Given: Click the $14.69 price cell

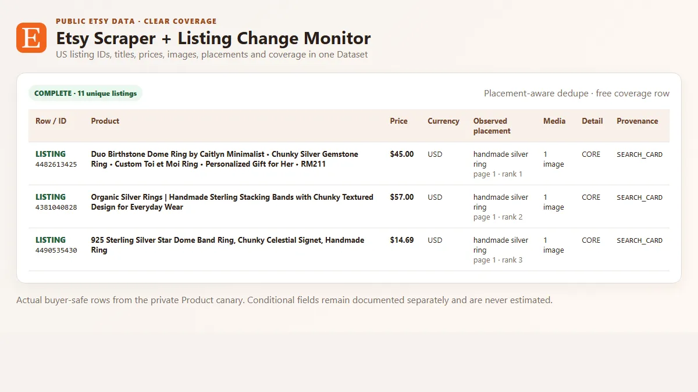Looking at the screenshot, I should tap(402, 240).
